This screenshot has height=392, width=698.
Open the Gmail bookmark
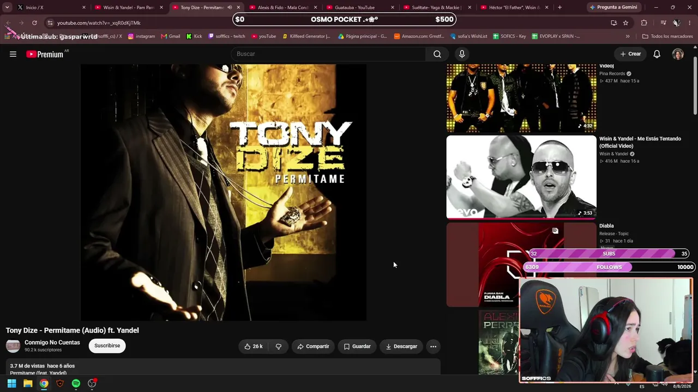point(171,36)
